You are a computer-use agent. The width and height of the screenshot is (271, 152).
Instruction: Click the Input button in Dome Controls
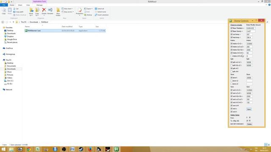[x=249, y=109]
